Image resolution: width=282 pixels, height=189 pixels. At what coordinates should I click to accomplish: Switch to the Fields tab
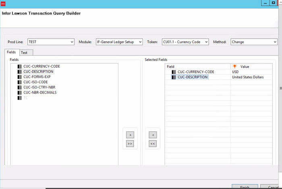click(x=11, y=52)
